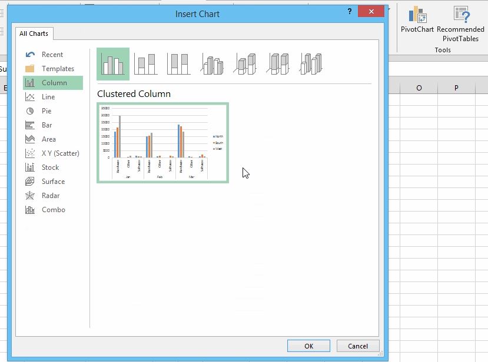Viewport: 488px width, 362px height.
Task: Switch to the All Charts tab
Action: [34, 34]
